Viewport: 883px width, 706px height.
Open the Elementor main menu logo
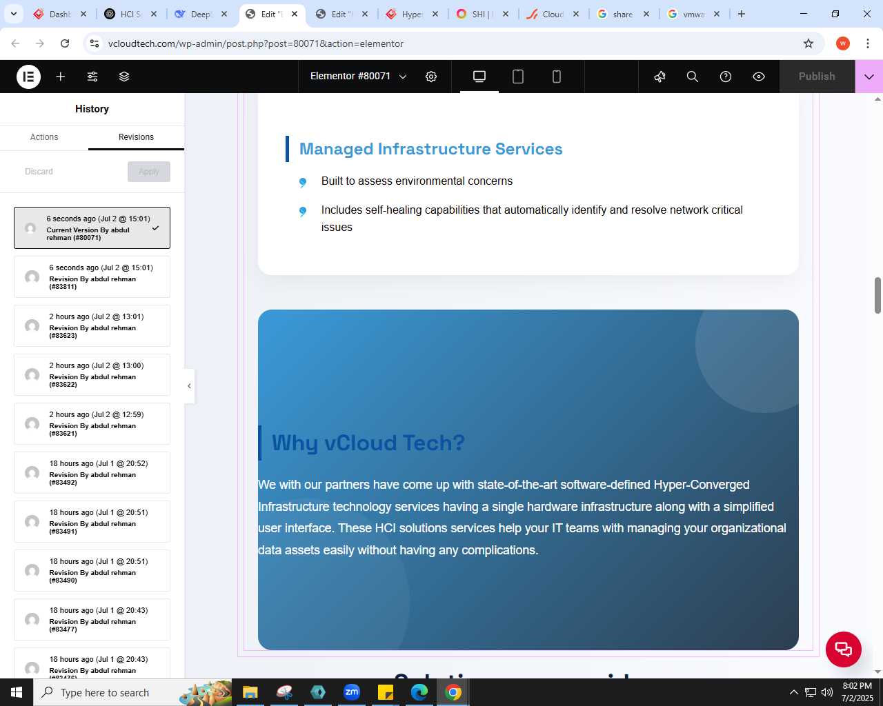click(29, 77)
